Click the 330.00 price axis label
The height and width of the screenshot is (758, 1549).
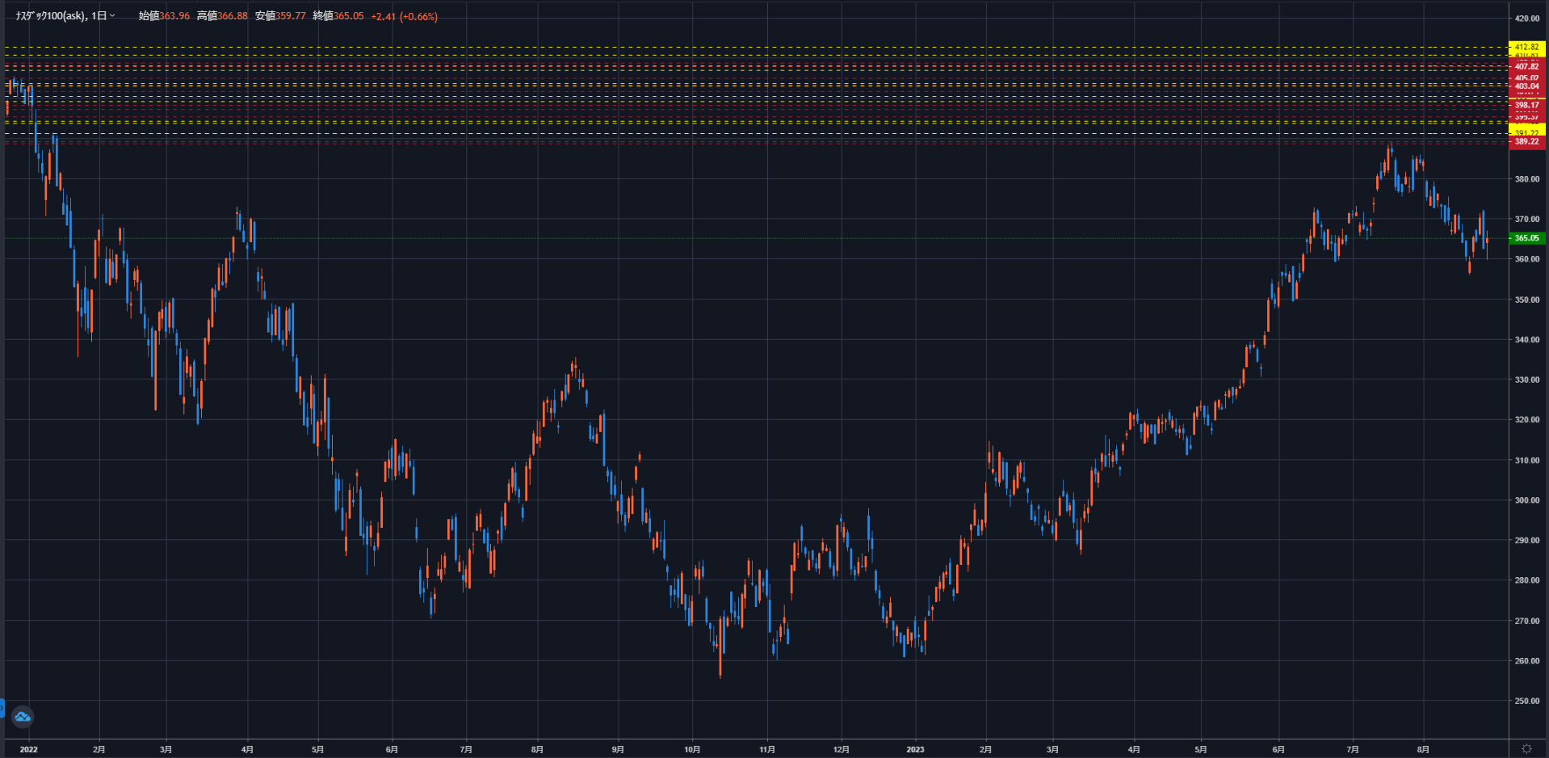click(1527, 379)
